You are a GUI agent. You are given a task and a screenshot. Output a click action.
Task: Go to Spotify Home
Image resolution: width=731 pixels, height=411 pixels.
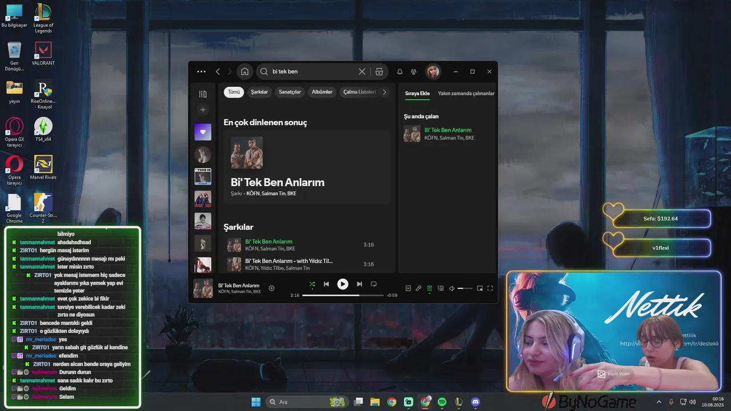point(244,72)
